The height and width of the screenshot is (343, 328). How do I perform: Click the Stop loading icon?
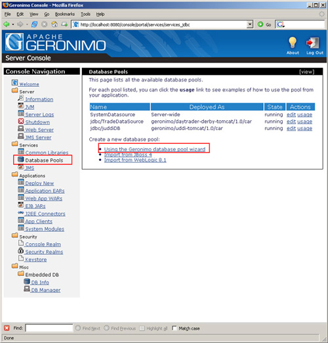[45, 24]
